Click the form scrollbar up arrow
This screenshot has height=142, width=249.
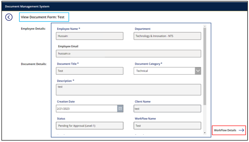pos(205,26)
